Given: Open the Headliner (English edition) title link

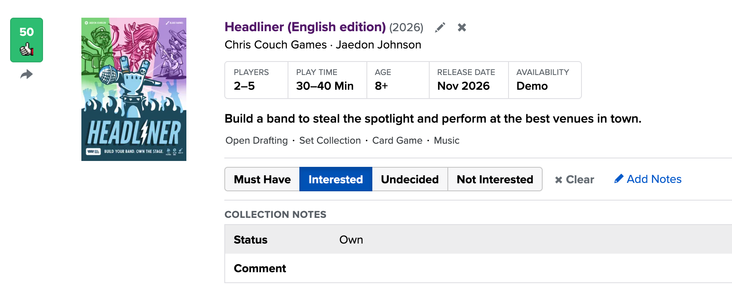Looking at the screenshot, I should (305, 27).
